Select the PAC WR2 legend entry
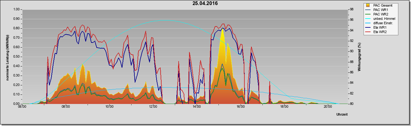The width and height of the screenshot is (411, 126). [x=381, y=14]
